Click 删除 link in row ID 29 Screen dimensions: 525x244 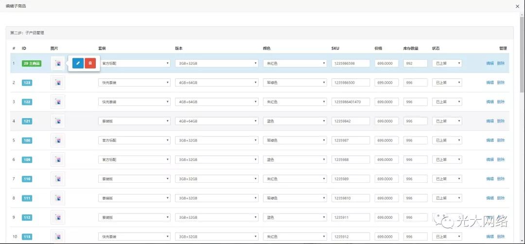(501, 63)
